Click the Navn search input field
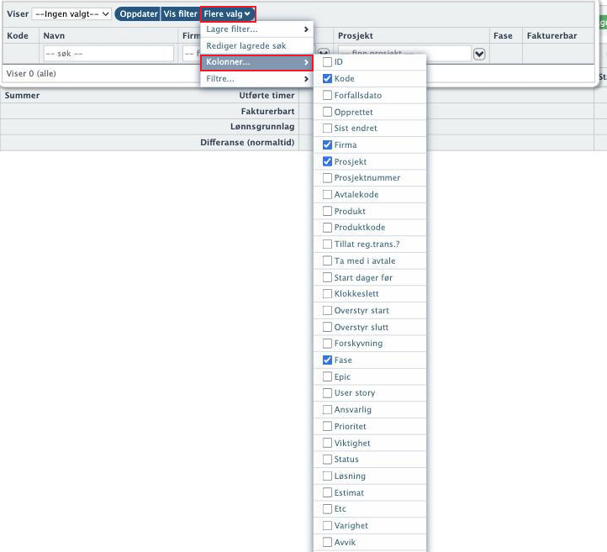607x552 pixels. tap(108, 54)
